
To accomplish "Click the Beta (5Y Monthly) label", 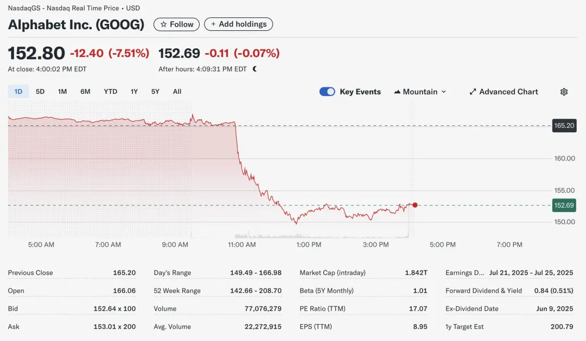I will 326,291.
